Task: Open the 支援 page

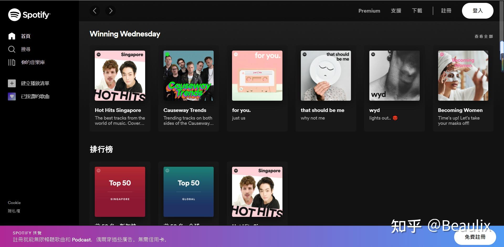Action: coord(396,11)
